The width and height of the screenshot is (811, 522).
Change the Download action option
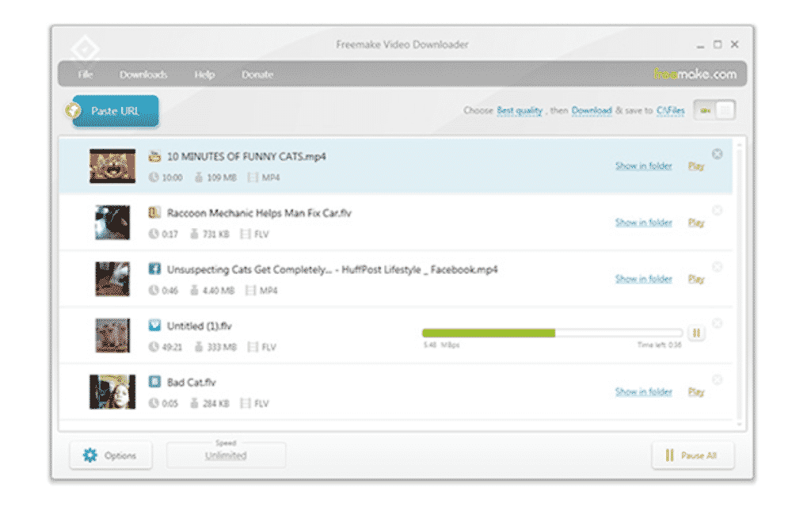[592, 111]
